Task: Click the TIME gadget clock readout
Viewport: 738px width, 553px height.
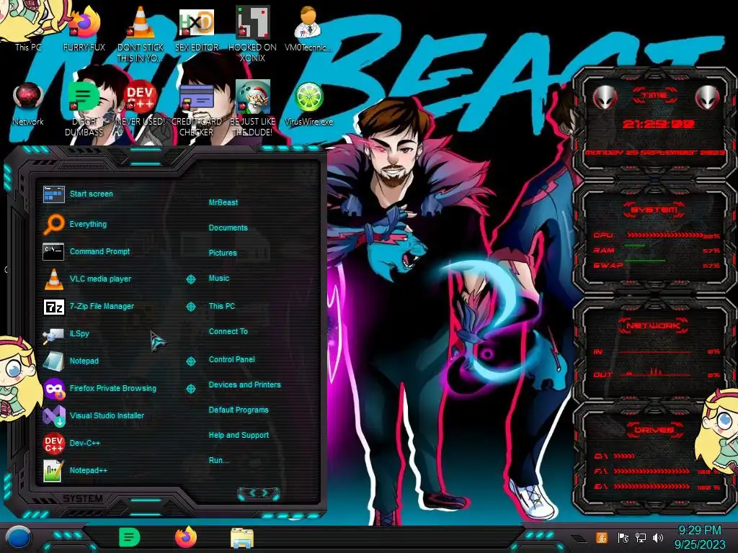Action: [659, 124]
